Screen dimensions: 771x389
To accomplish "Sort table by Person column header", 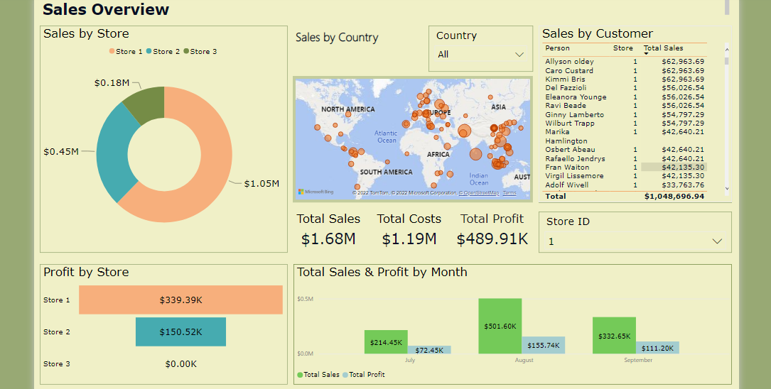I will [558, 48].
